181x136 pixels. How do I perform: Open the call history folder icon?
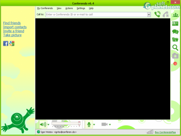point(175,39)
